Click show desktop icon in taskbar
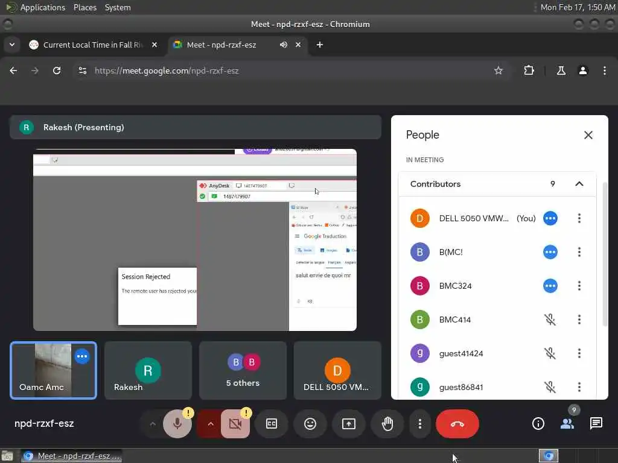 (7, 456)
